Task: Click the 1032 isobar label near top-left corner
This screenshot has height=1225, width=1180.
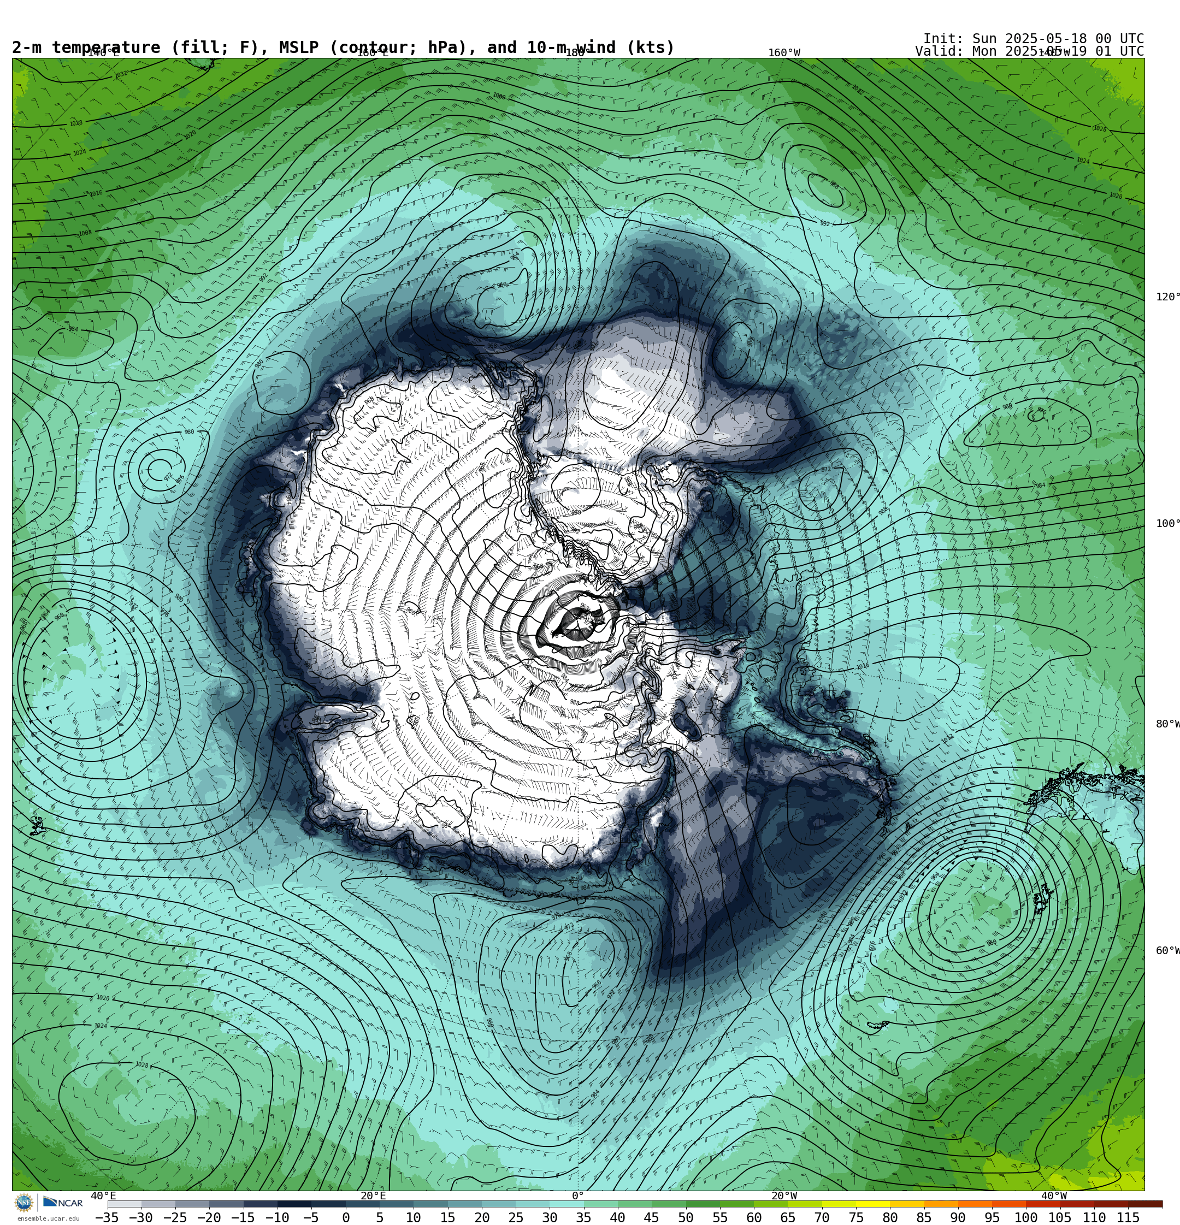Action: coord(121,74)
